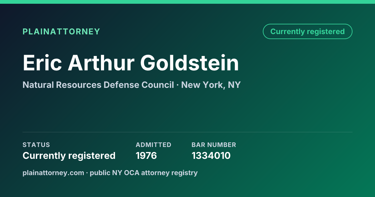
Task: Select Currently registered value under STATUS
Action: point(69,155)
